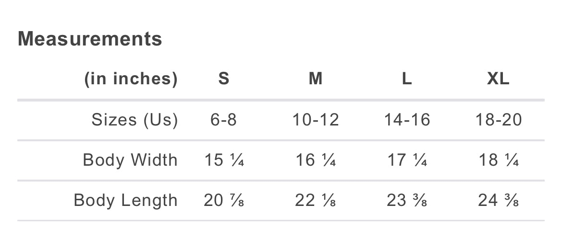Click the 23 ⅜ body length value
The width and height of the screenshot is (562, 250).
tap(407, 200)
